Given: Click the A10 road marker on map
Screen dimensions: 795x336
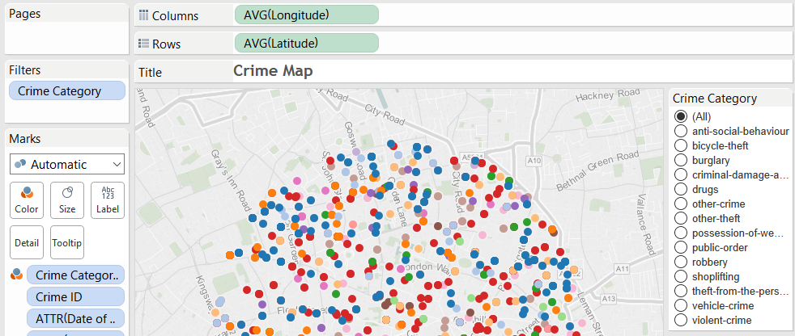Looking at the screenshot, I should click(534, 161).
